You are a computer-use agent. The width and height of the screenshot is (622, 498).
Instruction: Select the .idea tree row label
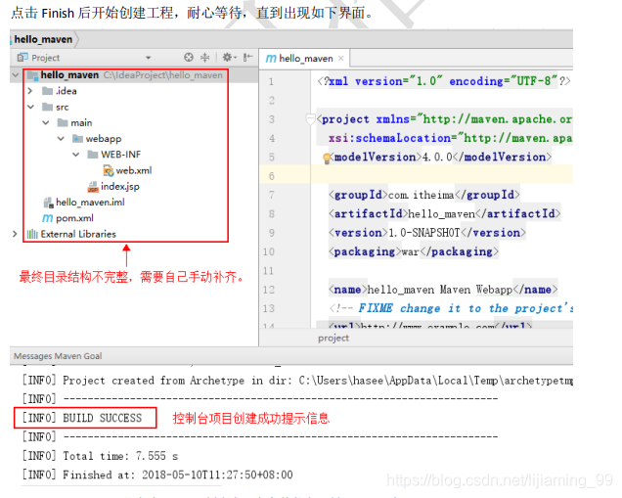click(66, 91)
